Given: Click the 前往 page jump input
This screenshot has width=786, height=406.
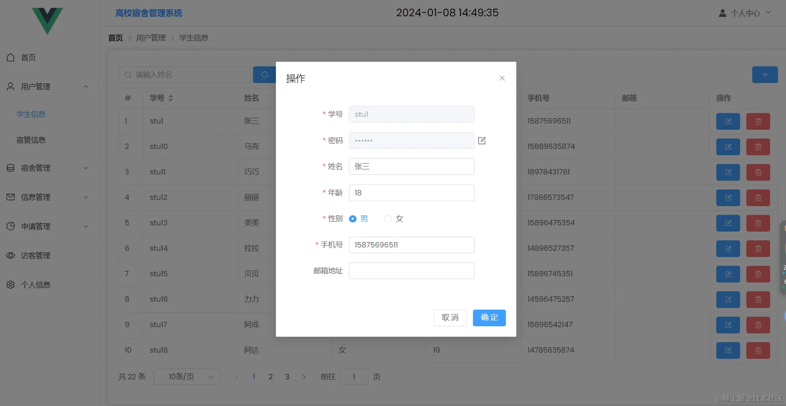Looking at the screenshot, I should 354,377.
